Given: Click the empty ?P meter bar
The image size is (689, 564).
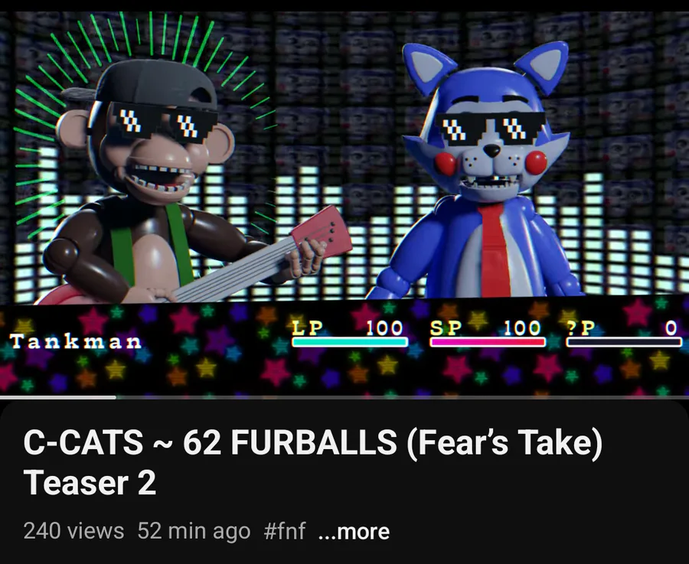Looking at the screenshot, I should coord(625,342).
